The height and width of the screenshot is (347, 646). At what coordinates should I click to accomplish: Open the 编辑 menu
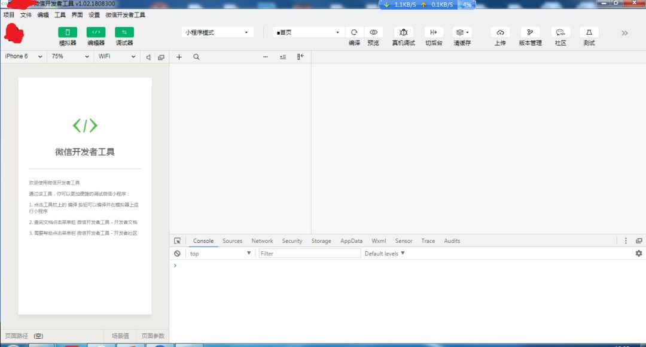coord(43,15)
